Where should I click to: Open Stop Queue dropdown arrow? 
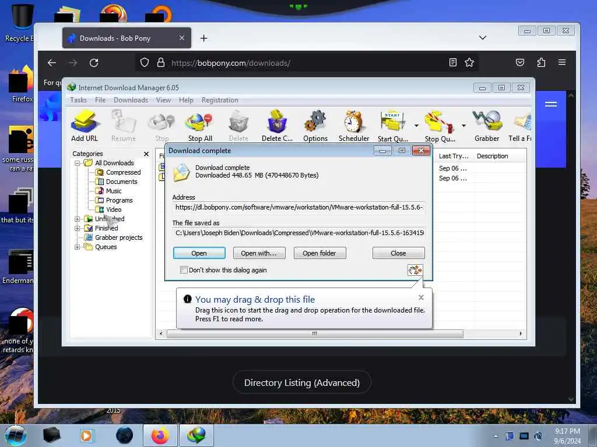pyautogui.click(x=463, y=126)
